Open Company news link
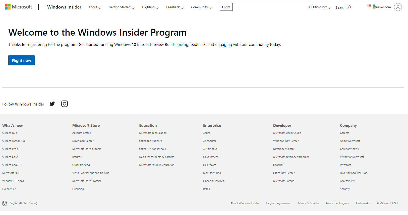The image size is (408, 215). [349, 149]
